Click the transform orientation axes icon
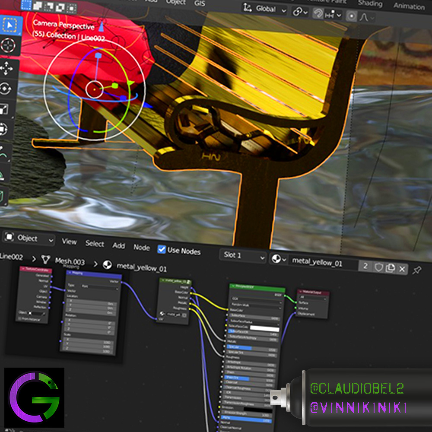Viewport: 432px width, 432px height. pos(248,7)
